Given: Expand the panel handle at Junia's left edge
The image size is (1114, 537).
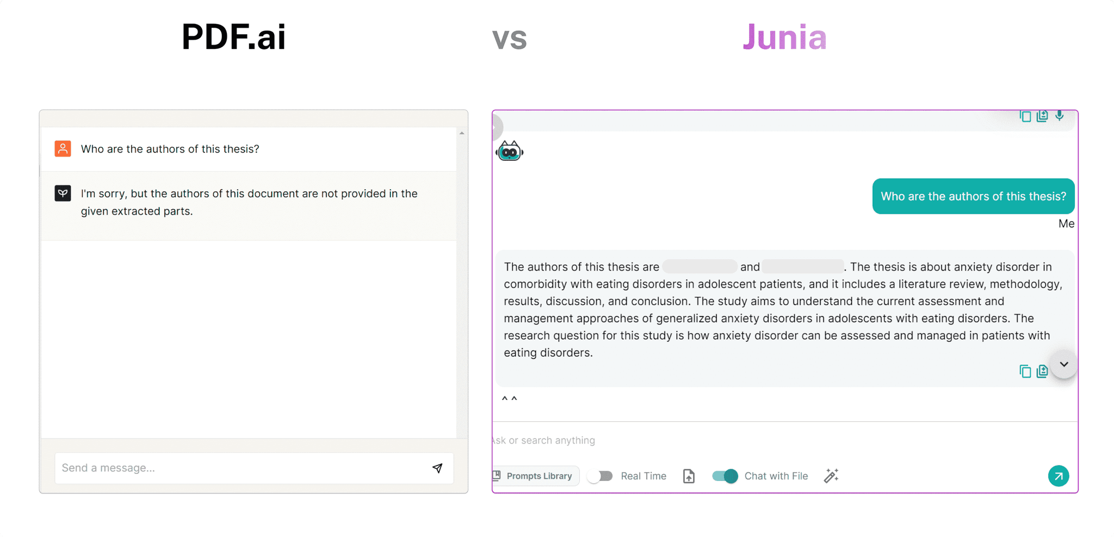Looking at the screenshot, I should coord(497,128).
